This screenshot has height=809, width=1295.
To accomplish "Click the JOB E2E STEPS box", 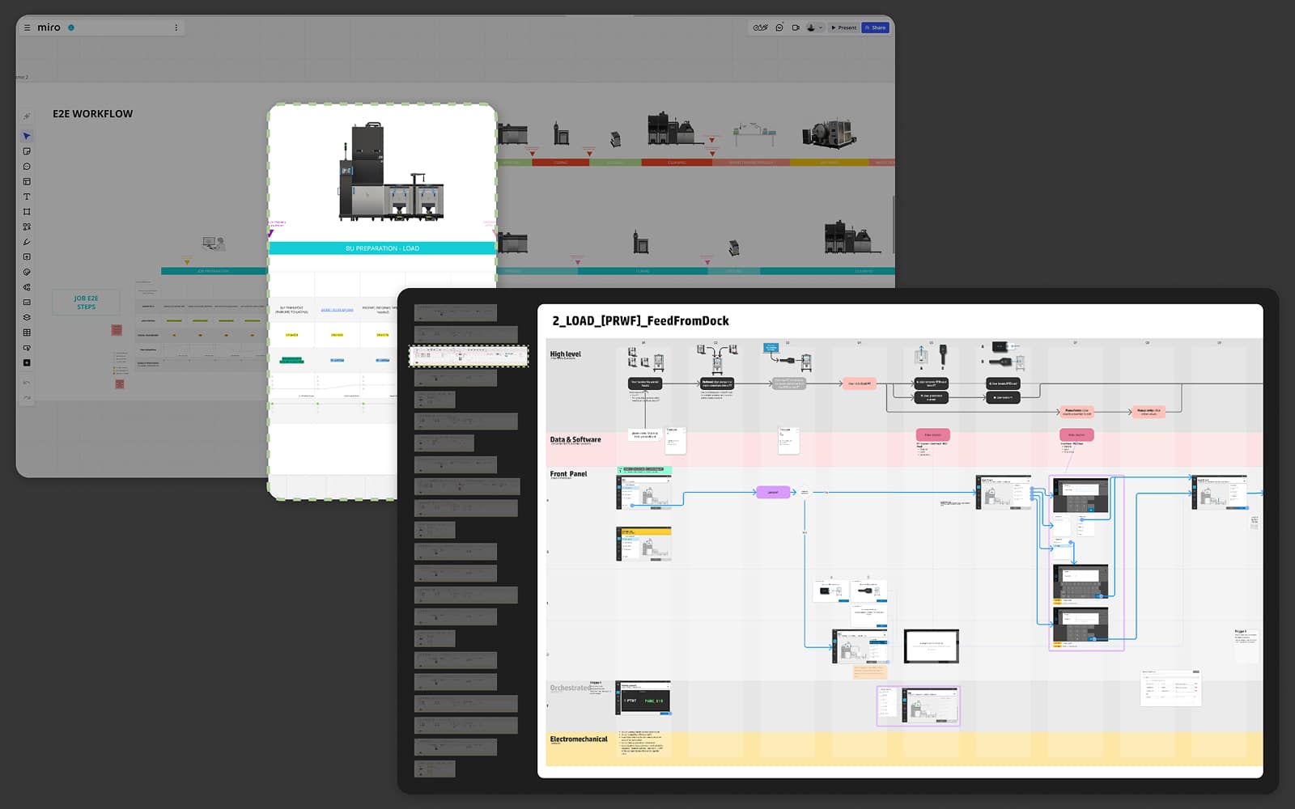I will click(86, 303).
